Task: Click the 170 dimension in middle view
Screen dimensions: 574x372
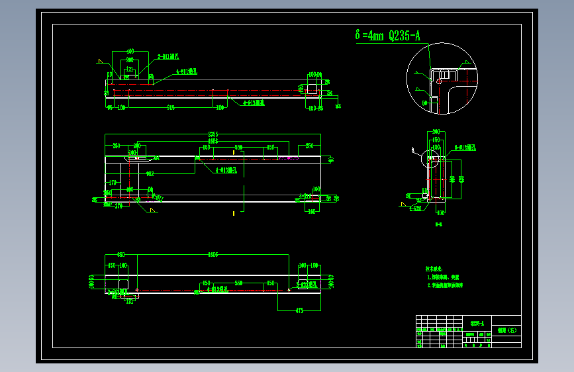Action: coord(113,182)
